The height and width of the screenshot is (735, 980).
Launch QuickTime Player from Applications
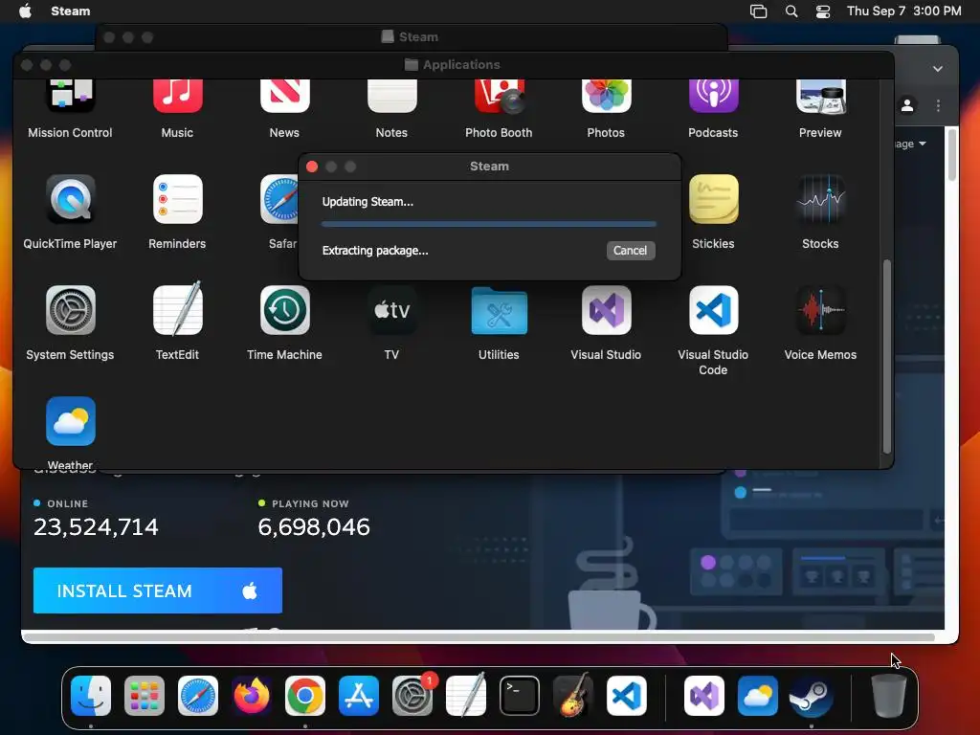(x=70, y=199)
